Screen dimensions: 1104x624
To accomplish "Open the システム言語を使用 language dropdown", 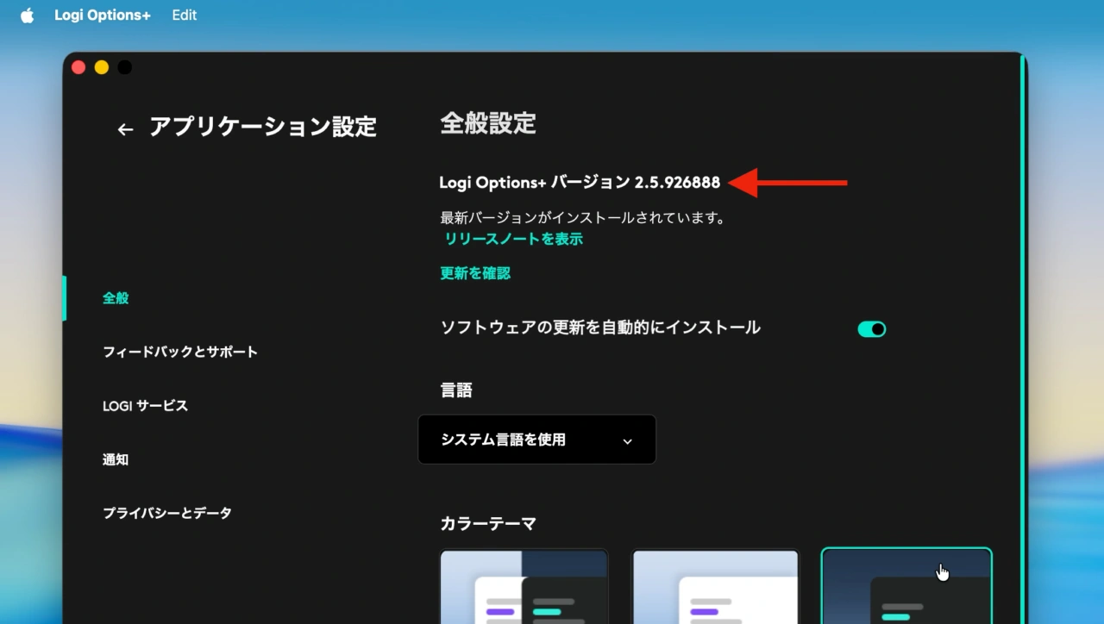I will click(537, 440).
